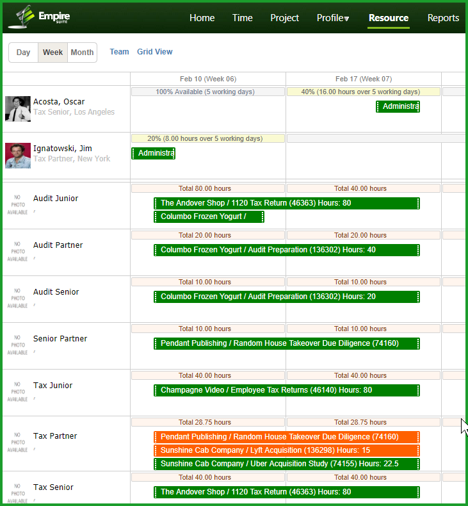Click Acosta's Administra booking in Week 07
468x506 pixels.
coord(398,106)
